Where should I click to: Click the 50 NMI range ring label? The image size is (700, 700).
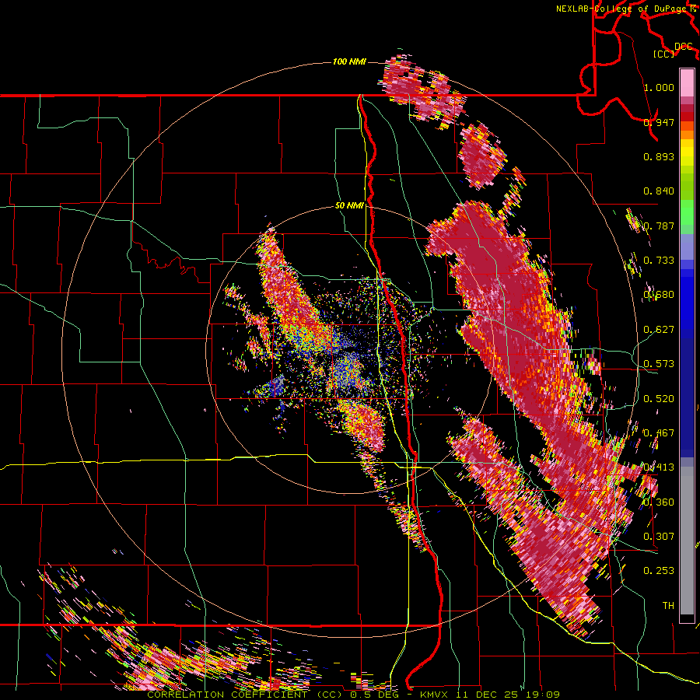pos(349,206)
